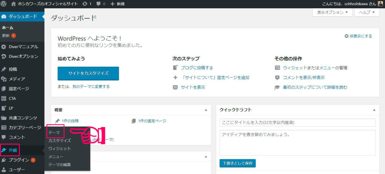Viewport: 385px width, 174px height.
Task: Click the Diverマニュアル gear icon
Action: [4, 46]
